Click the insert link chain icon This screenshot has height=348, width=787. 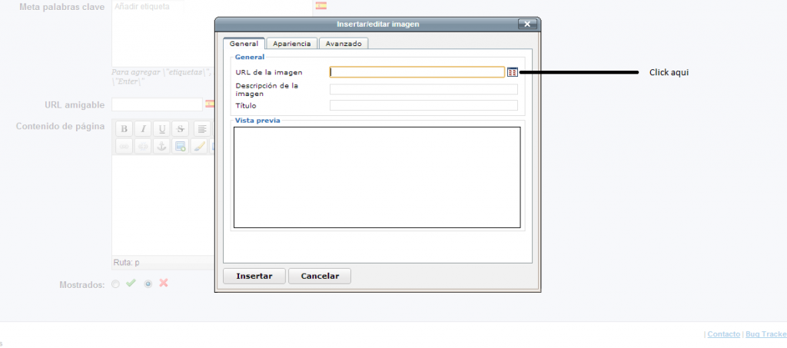point(124,147)
